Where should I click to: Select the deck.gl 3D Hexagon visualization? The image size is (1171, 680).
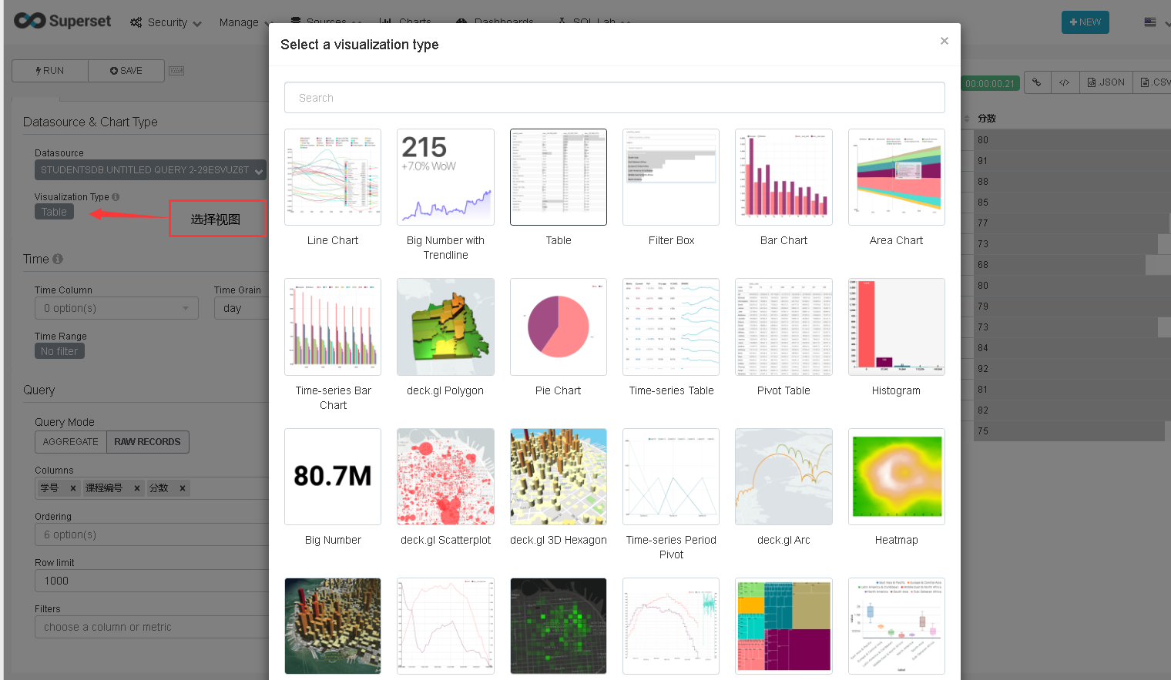559,477
